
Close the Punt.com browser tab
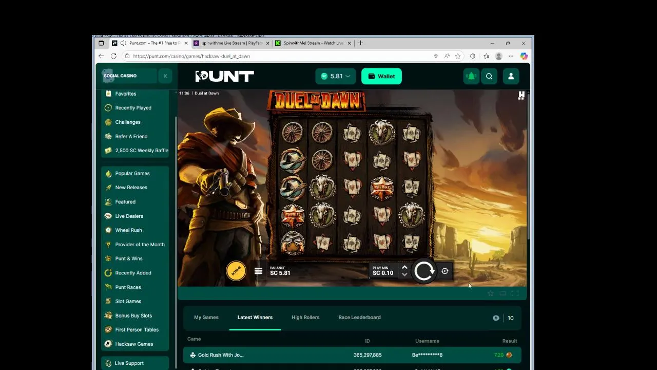[186, 43]
